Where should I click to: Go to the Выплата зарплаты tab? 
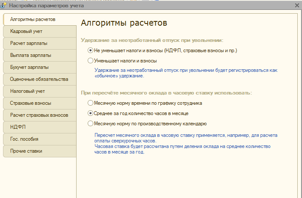pyautogui.click(x=39, y=56)
